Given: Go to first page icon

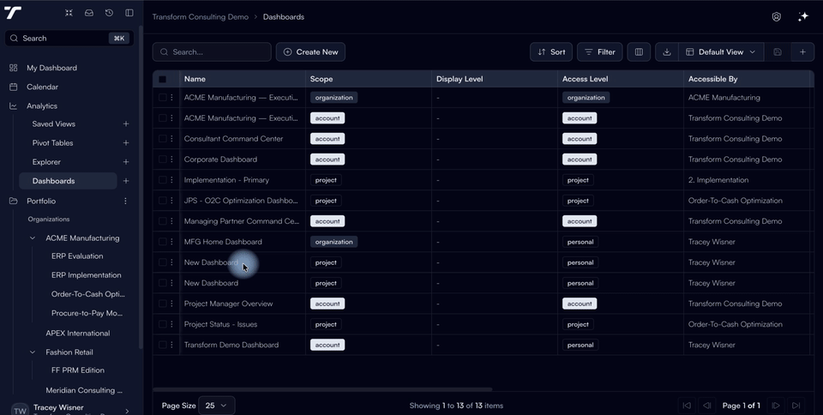Looking at the screenshot, I should (687, 405).
